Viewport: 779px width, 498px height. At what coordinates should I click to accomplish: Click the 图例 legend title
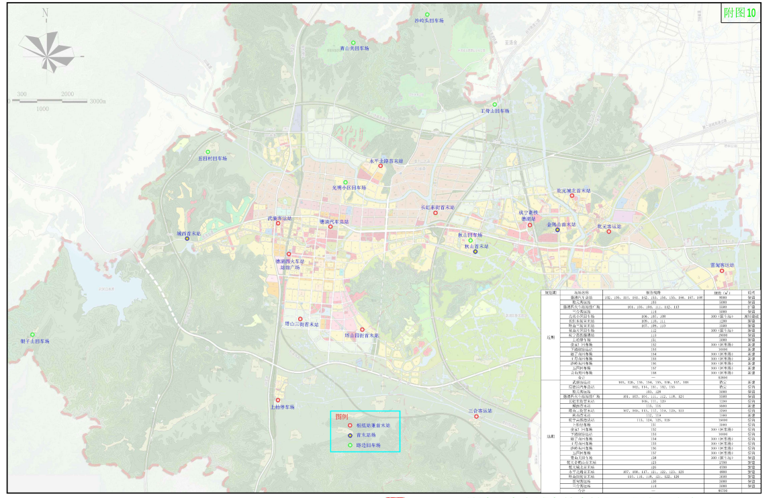[342, 417]
